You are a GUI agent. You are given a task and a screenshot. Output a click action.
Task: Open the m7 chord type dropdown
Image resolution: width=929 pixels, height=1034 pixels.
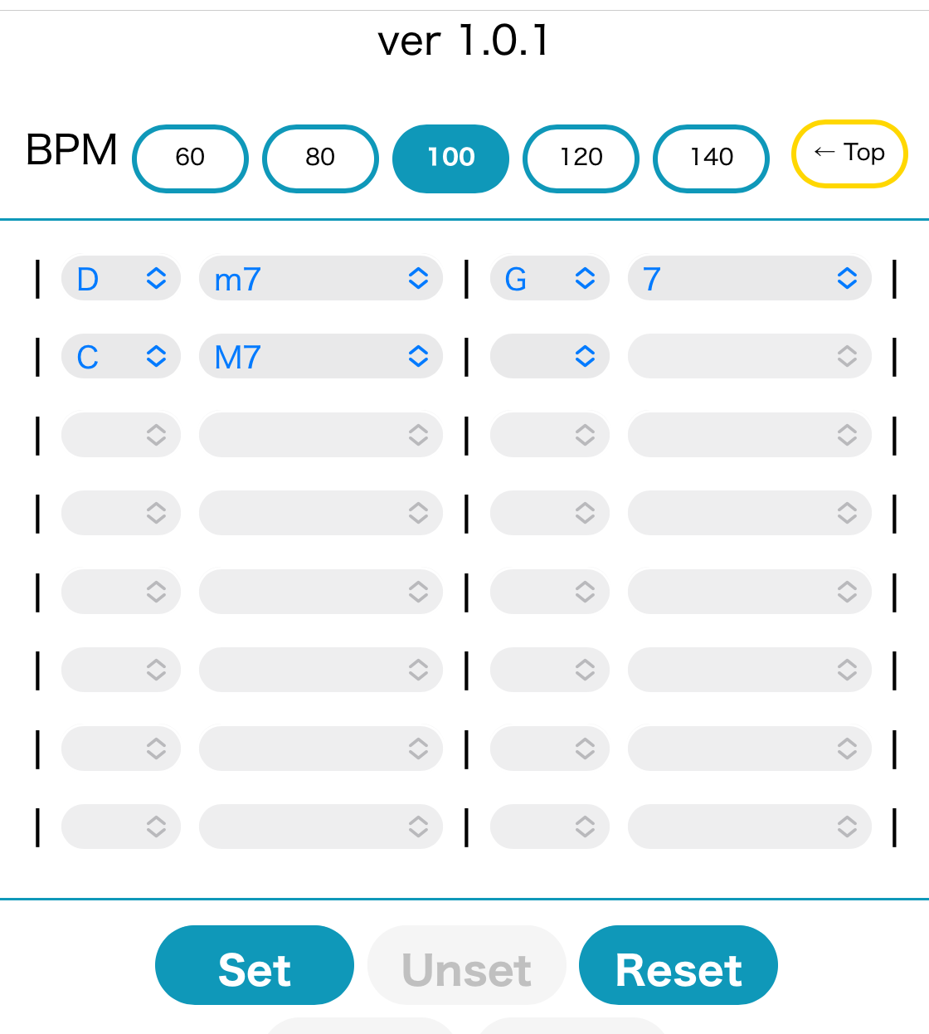tap(321, 278)
